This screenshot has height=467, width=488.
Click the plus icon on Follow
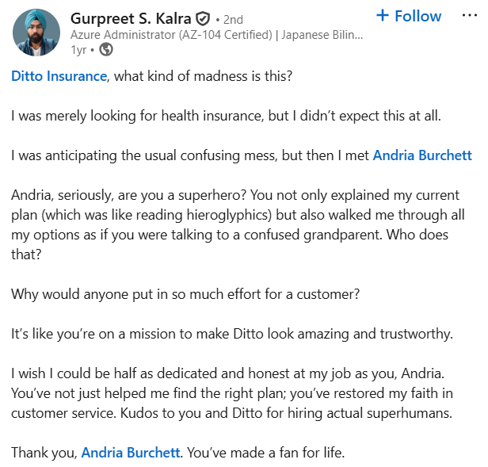(383, 16)
